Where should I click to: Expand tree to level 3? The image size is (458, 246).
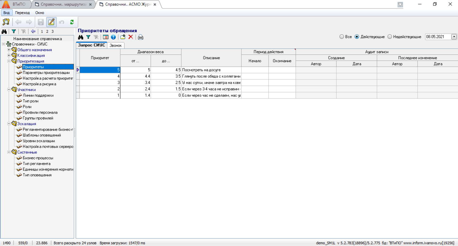[x=53, y=31]
